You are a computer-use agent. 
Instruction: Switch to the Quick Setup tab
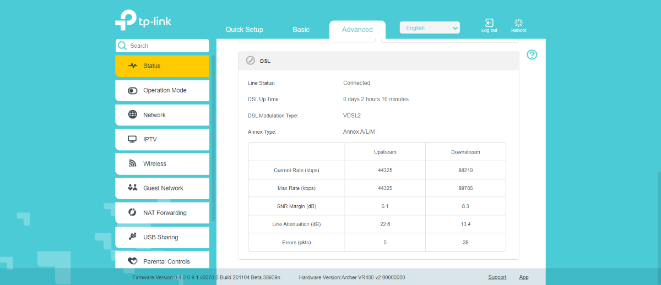[x=245, y=30]
